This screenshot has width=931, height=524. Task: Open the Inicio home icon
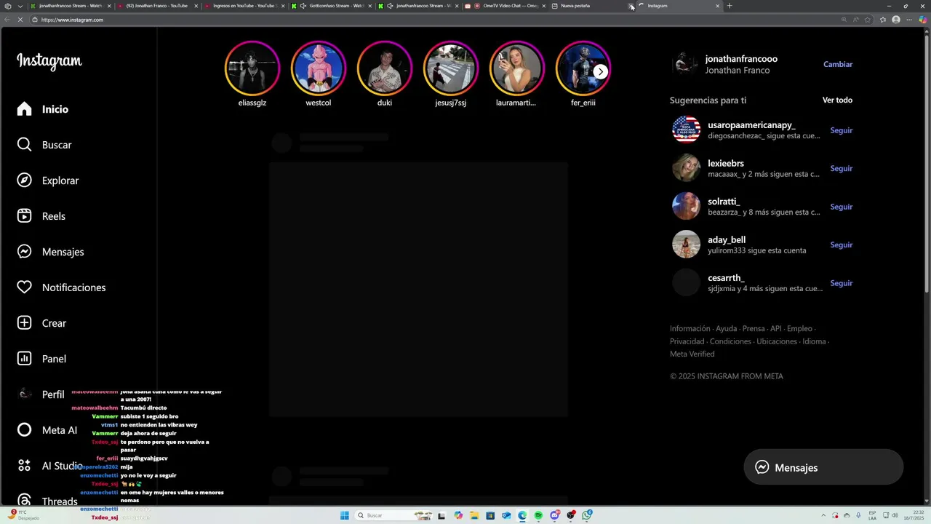pyautogui.click(x=24, y=109)
